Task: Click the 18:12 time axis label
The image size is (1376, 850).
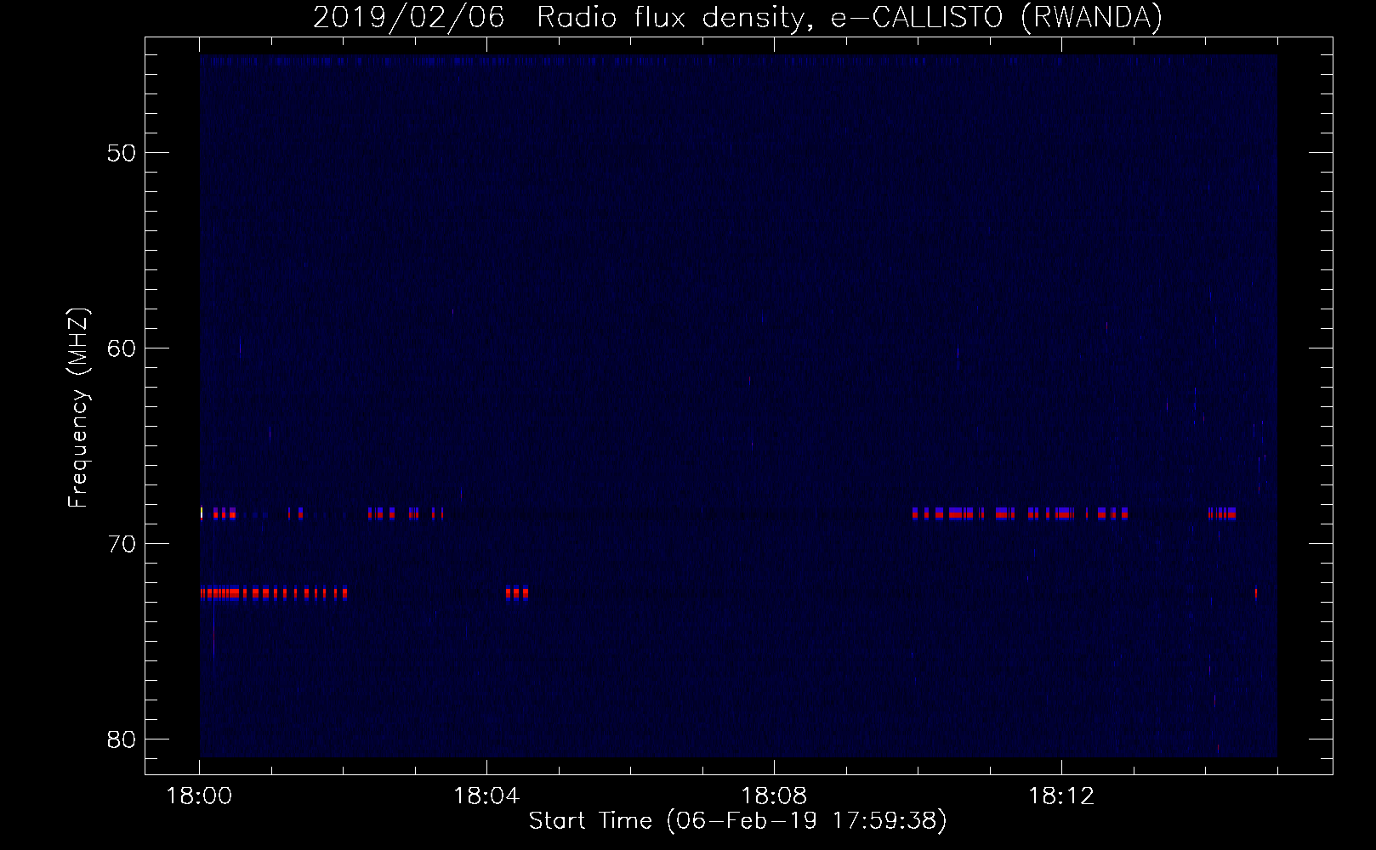Action: point(1061,796)
